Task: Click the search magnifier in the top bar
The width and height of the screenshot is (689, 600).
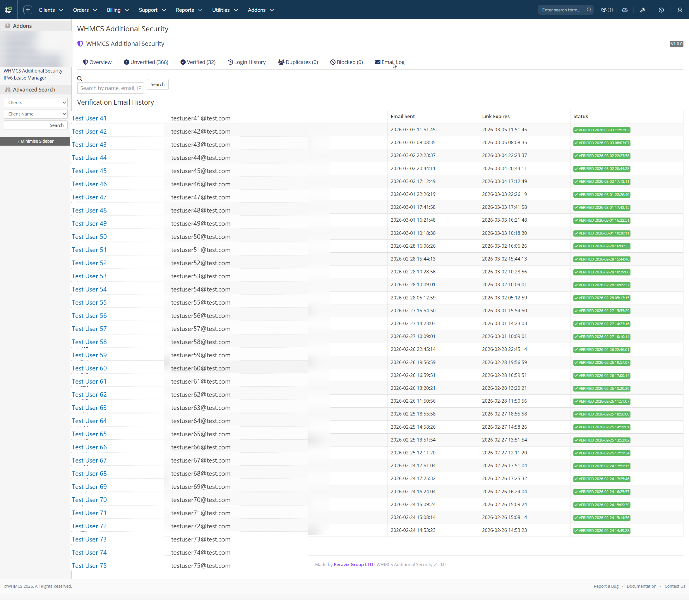Action: (589, 10)
